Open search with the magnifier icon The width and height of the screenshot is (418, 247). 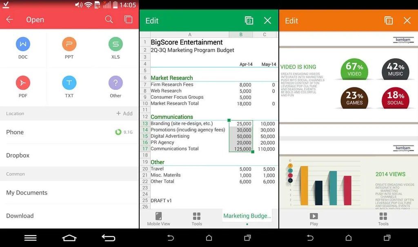click(109, 20)
